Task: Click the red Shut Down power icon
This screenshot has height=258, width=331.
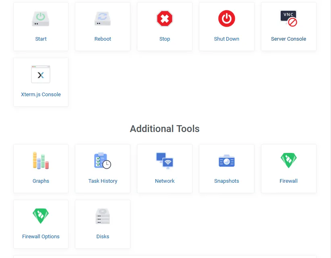Action: (x=227, y=19)
